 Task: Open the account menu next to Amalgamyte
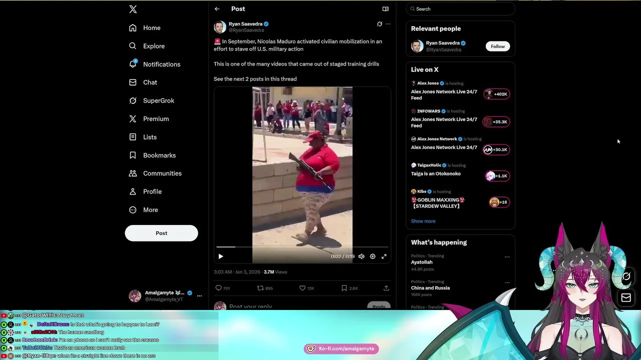click(x=199, y=296)
